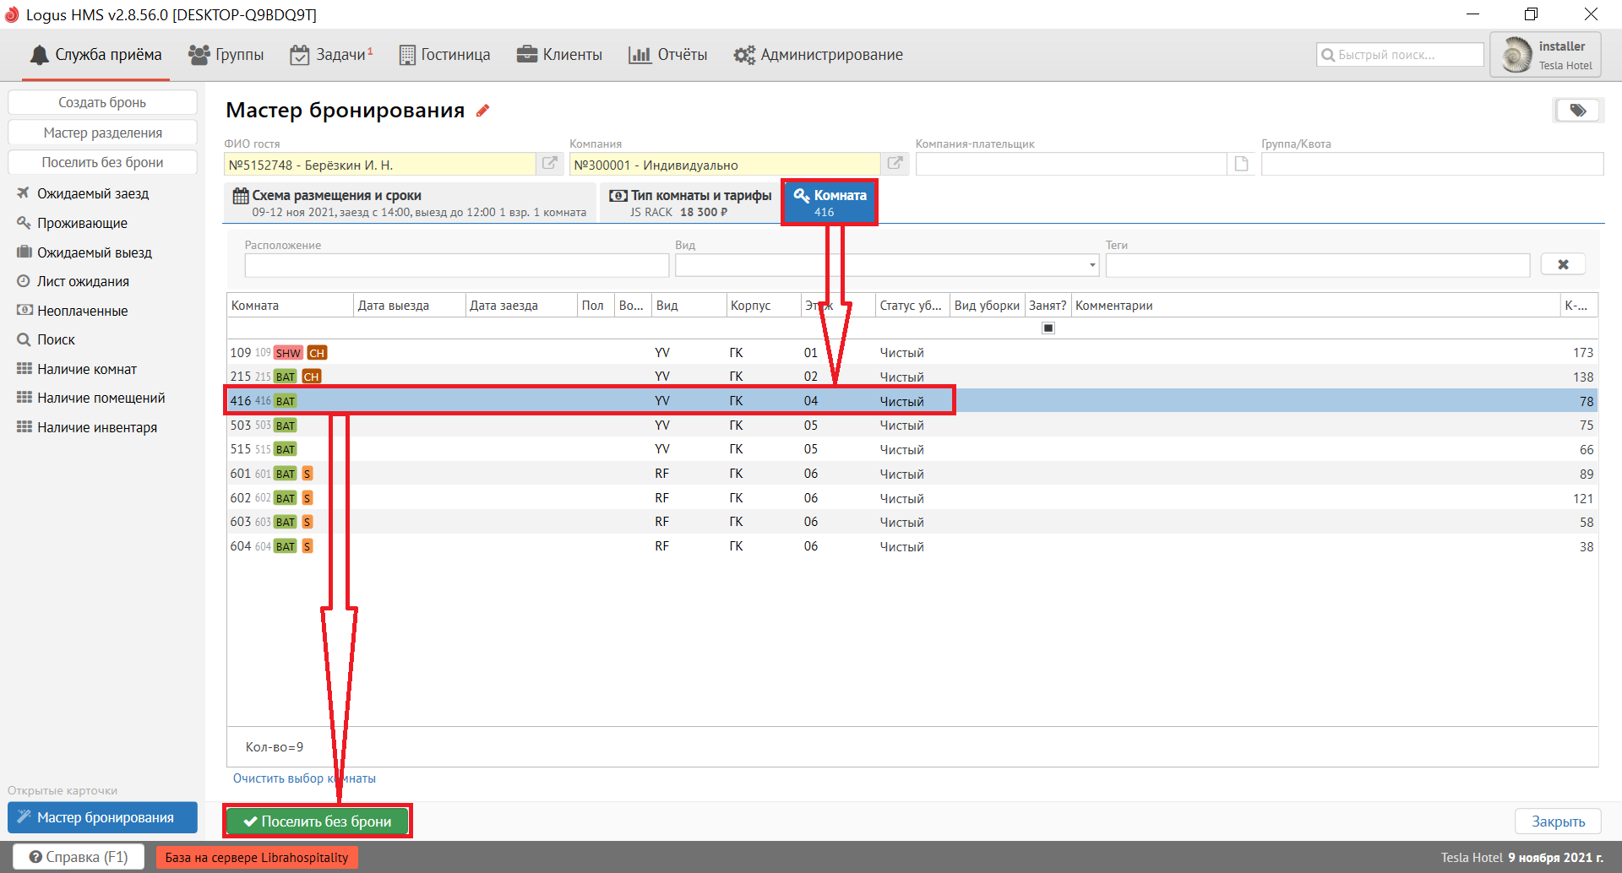Toggle the Занят? filter checkbox

pos(1048,328)
